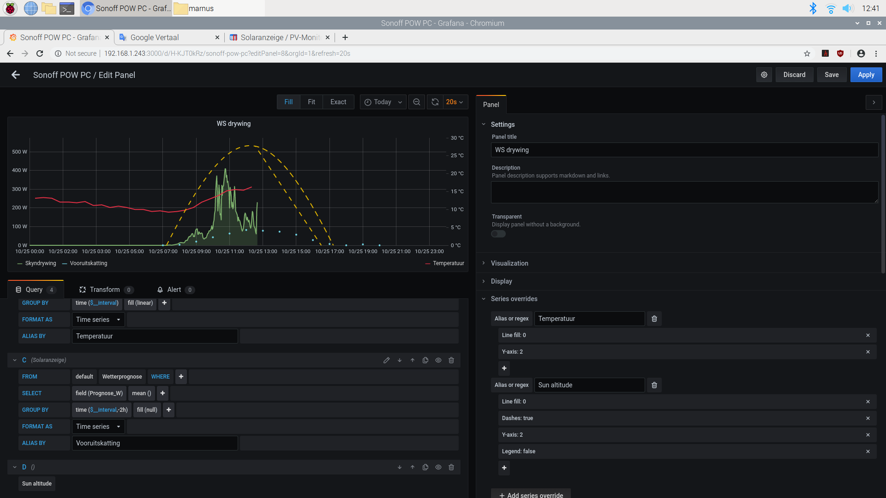The height and width of the screenshot is (498, 886).
Task: Toggle the Transparent background switch
Action: [x=498, y=234]
